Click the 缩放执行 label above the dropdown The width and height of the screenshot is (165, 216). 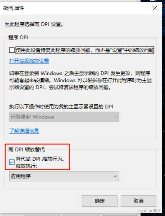(26, 166)
